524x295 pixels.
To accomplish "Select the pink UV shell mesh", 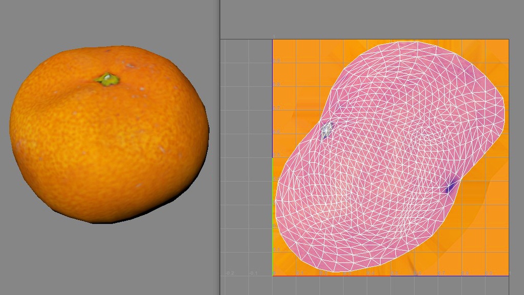I will 390,156.
